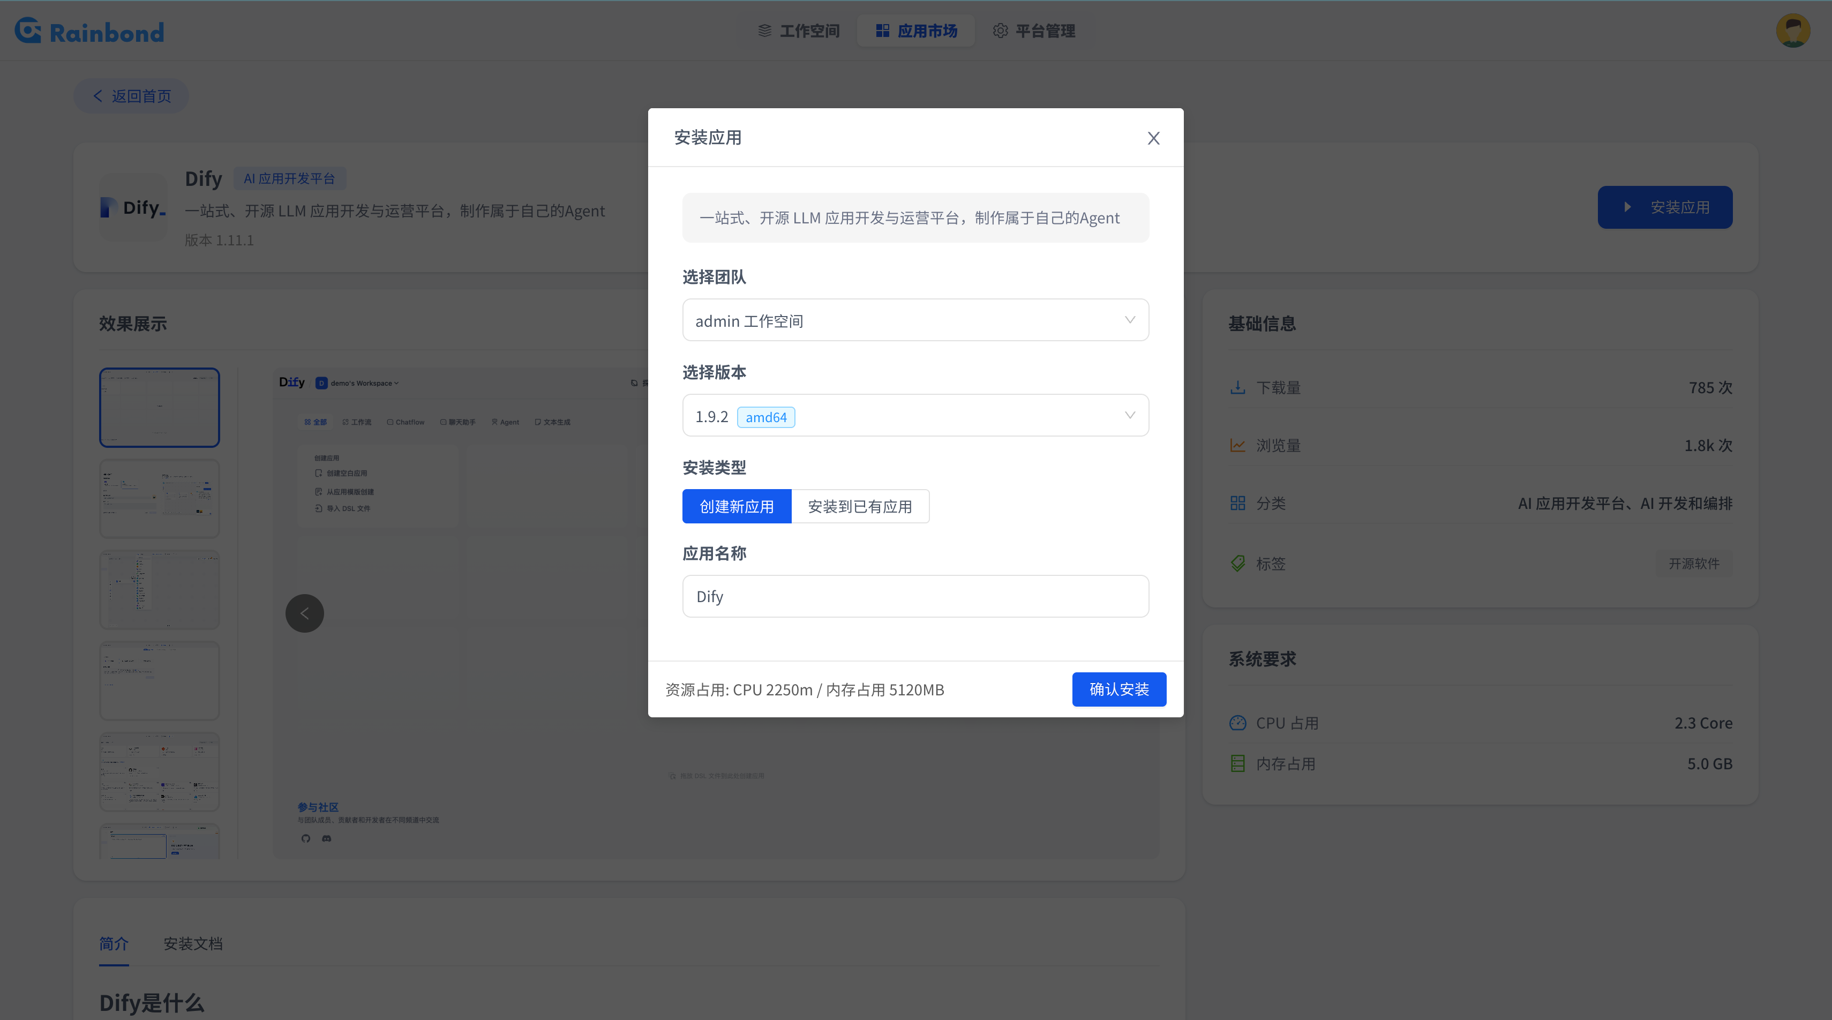Switch to the 应用市场 tab
Image resolution: width=1832 pixels, height=1020 pixels.
[916, 31]
